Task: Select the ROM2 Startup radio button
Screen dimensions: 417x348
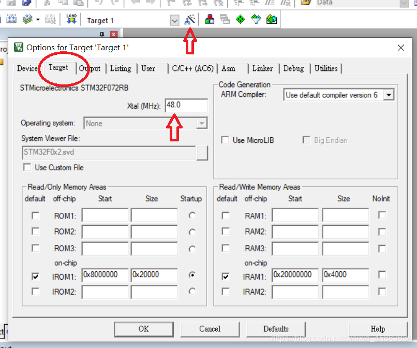Action: (x=192, y=232)
